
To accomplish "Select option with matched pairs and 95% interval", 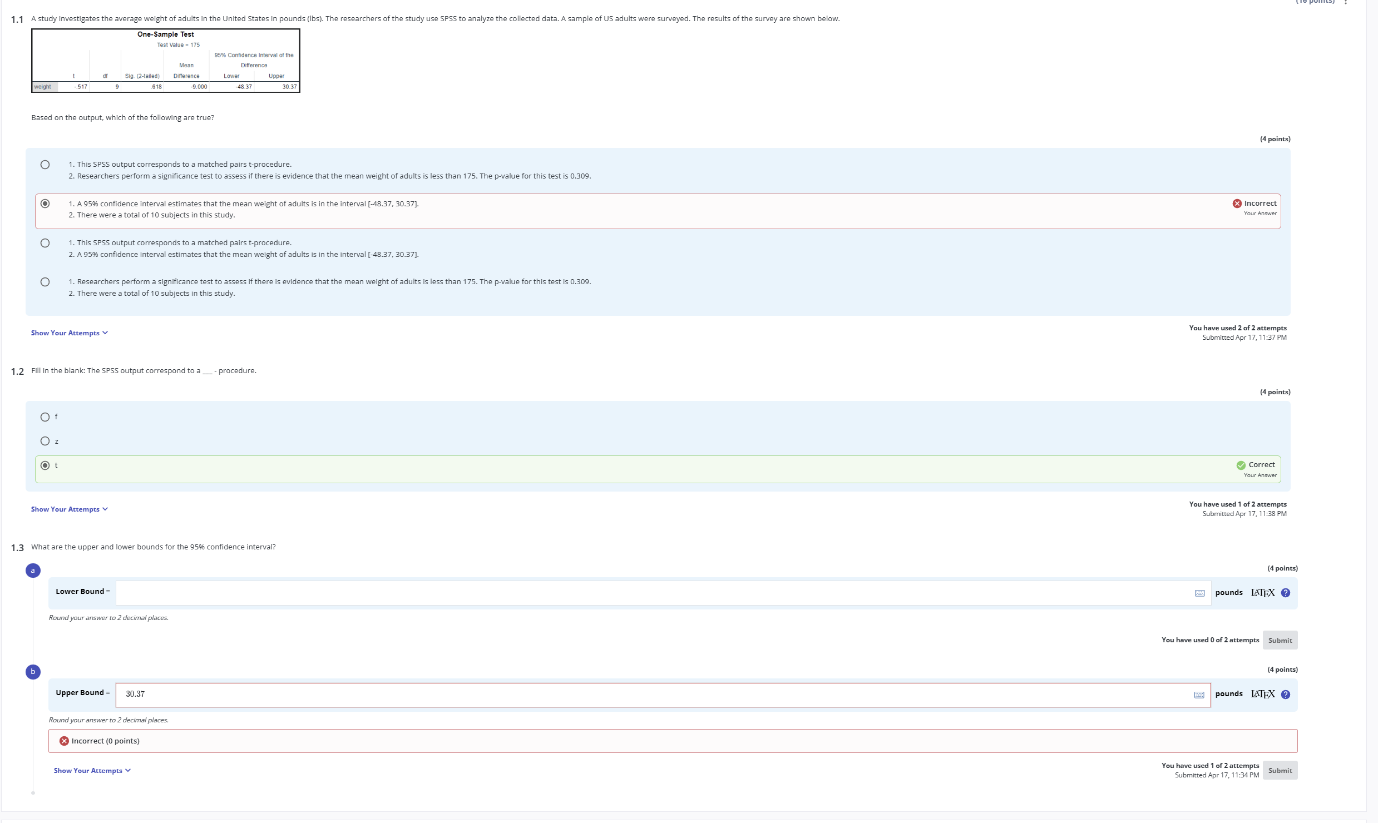I will pos(45,243).
